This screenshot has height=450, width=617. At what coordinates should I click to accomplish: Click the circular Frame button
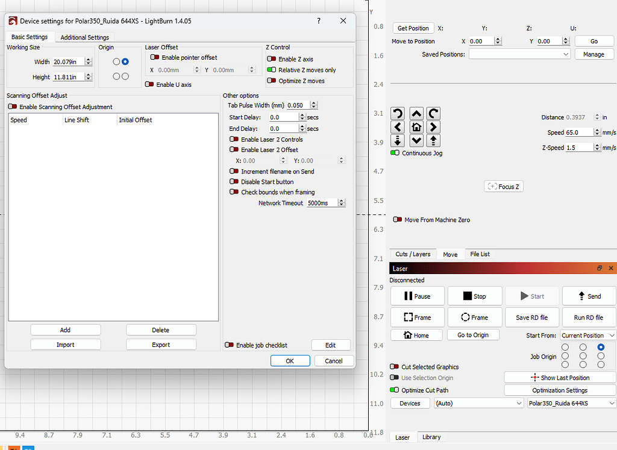pyautogui.click(x=474, y=317)
